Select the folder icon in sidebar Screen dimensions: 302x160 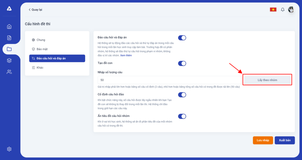(x=9, y=49)
